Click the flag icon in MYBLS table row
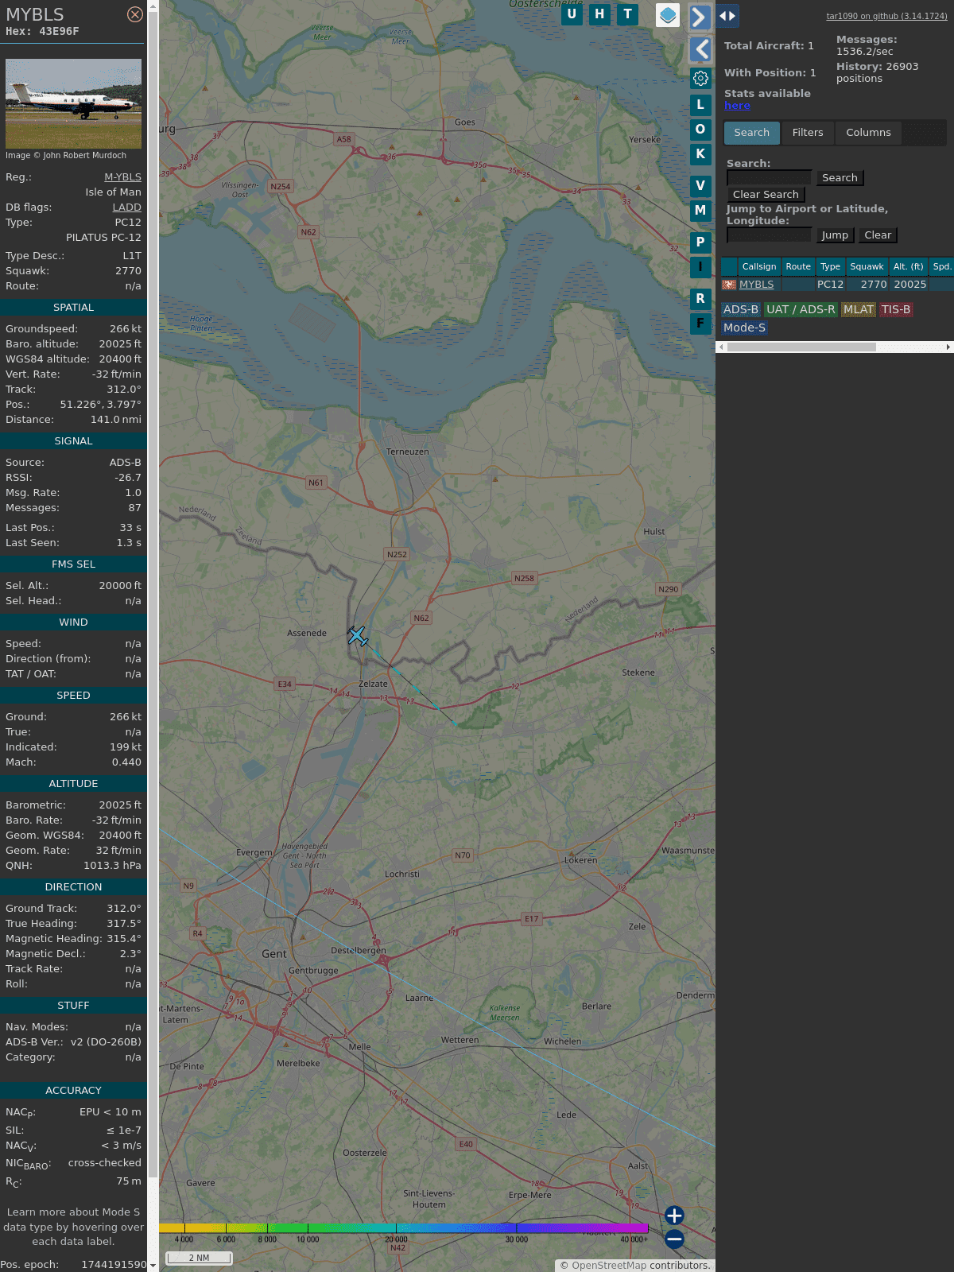Image resolution: width=954 pixels, height=1272 pixels. (x=729, y=285)
